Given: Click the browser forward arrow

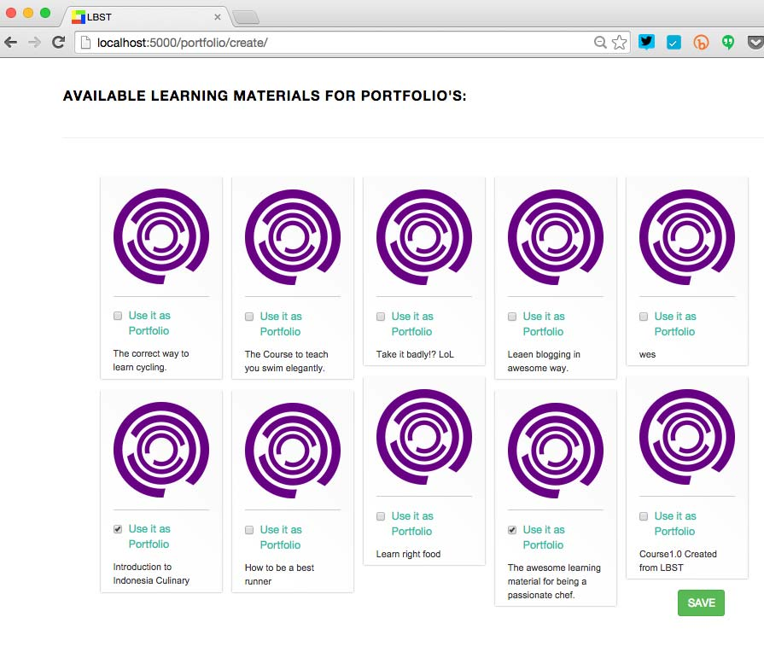Looking at the screenshot, I should coord(35,43).
